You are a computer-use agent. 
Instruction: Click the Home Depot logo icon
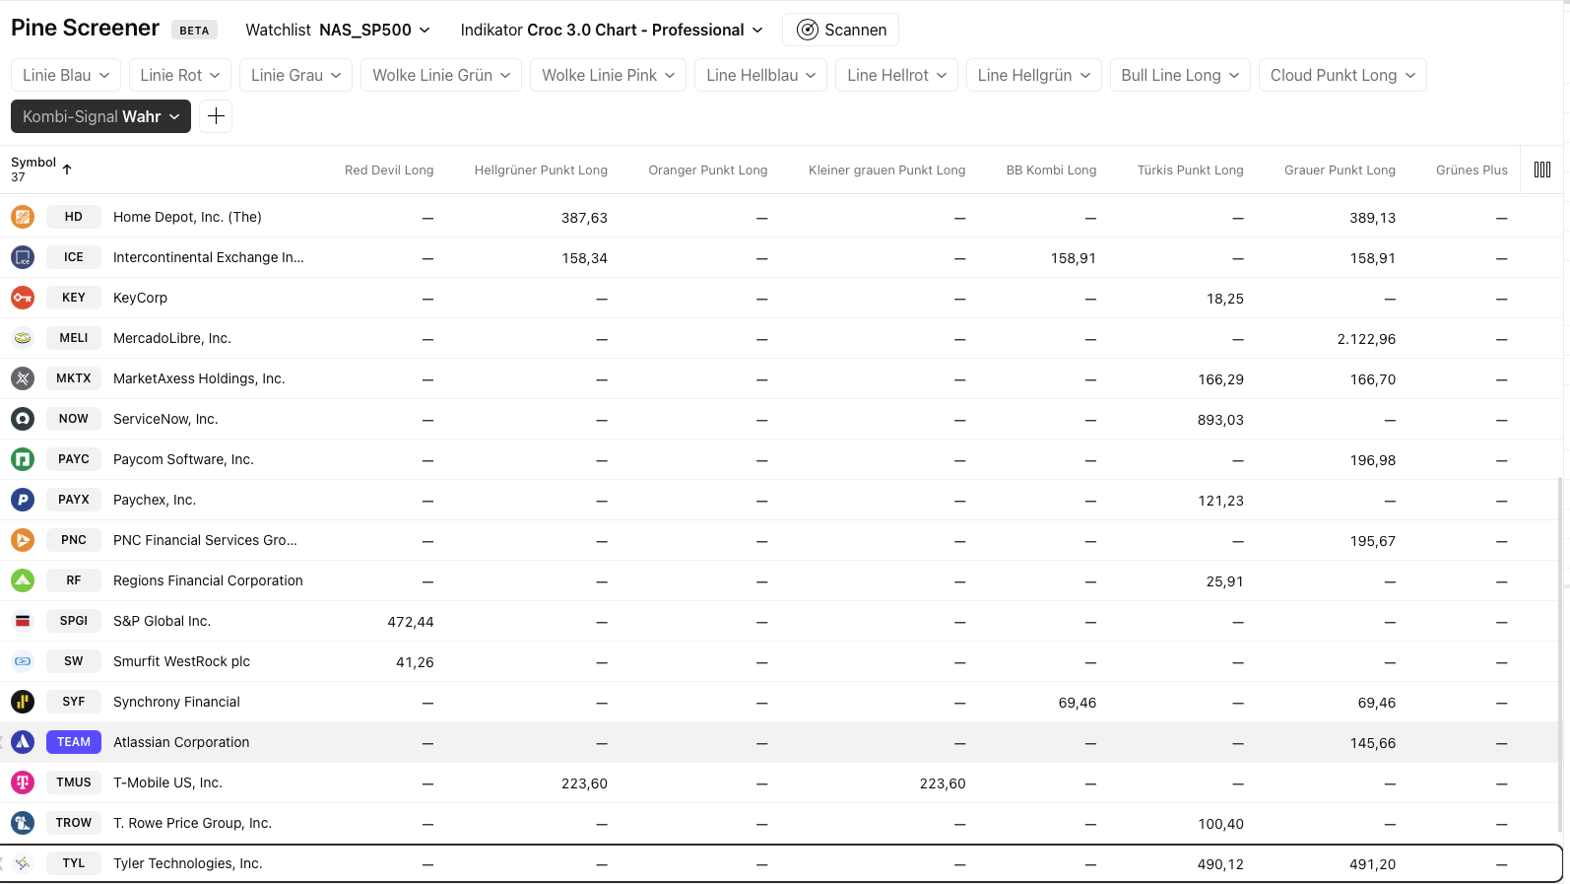tap(23, 217)
